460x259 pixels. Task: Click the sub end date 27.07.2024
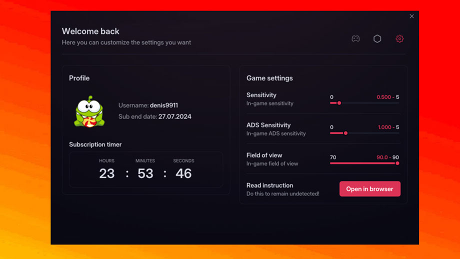click(x=174, y=116)
